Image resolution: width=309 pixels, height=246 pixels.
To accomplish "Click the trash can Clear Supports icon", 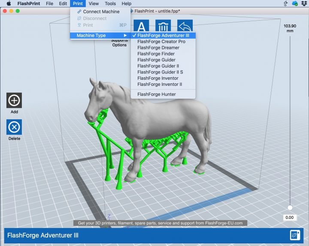I will pyautogui.click(x=164, y=26).
